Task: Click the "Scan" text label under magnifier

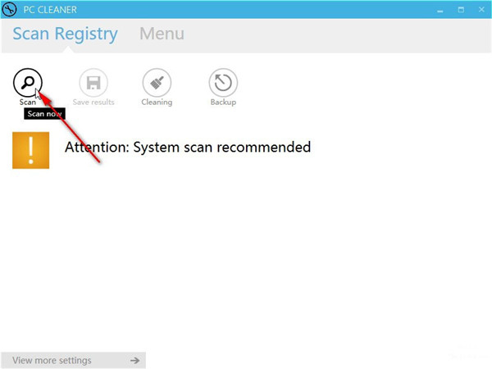Action: tap(27, 102)
